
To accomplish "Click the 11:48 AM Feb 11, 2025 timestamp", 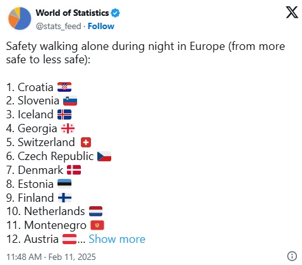I will (x=51, y=257).
